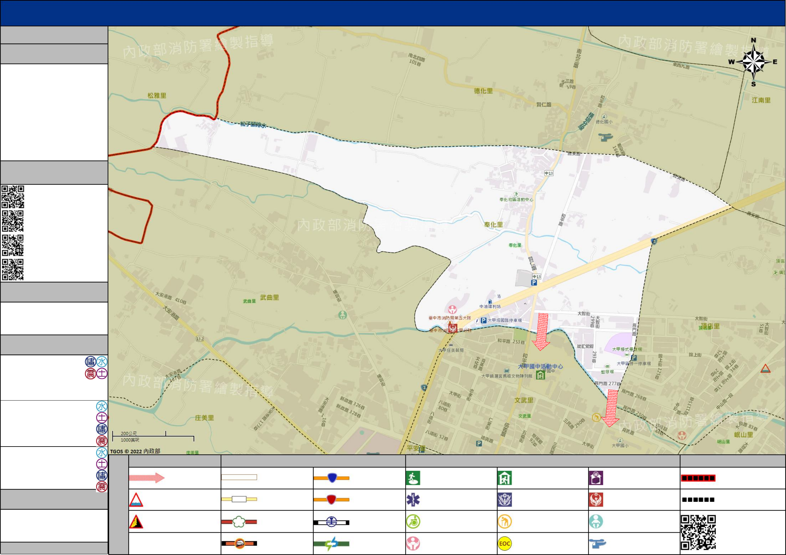Viewport: 786px width, 555px height.
Task: Click the compass rose on the map
Action: click(753, 62)
